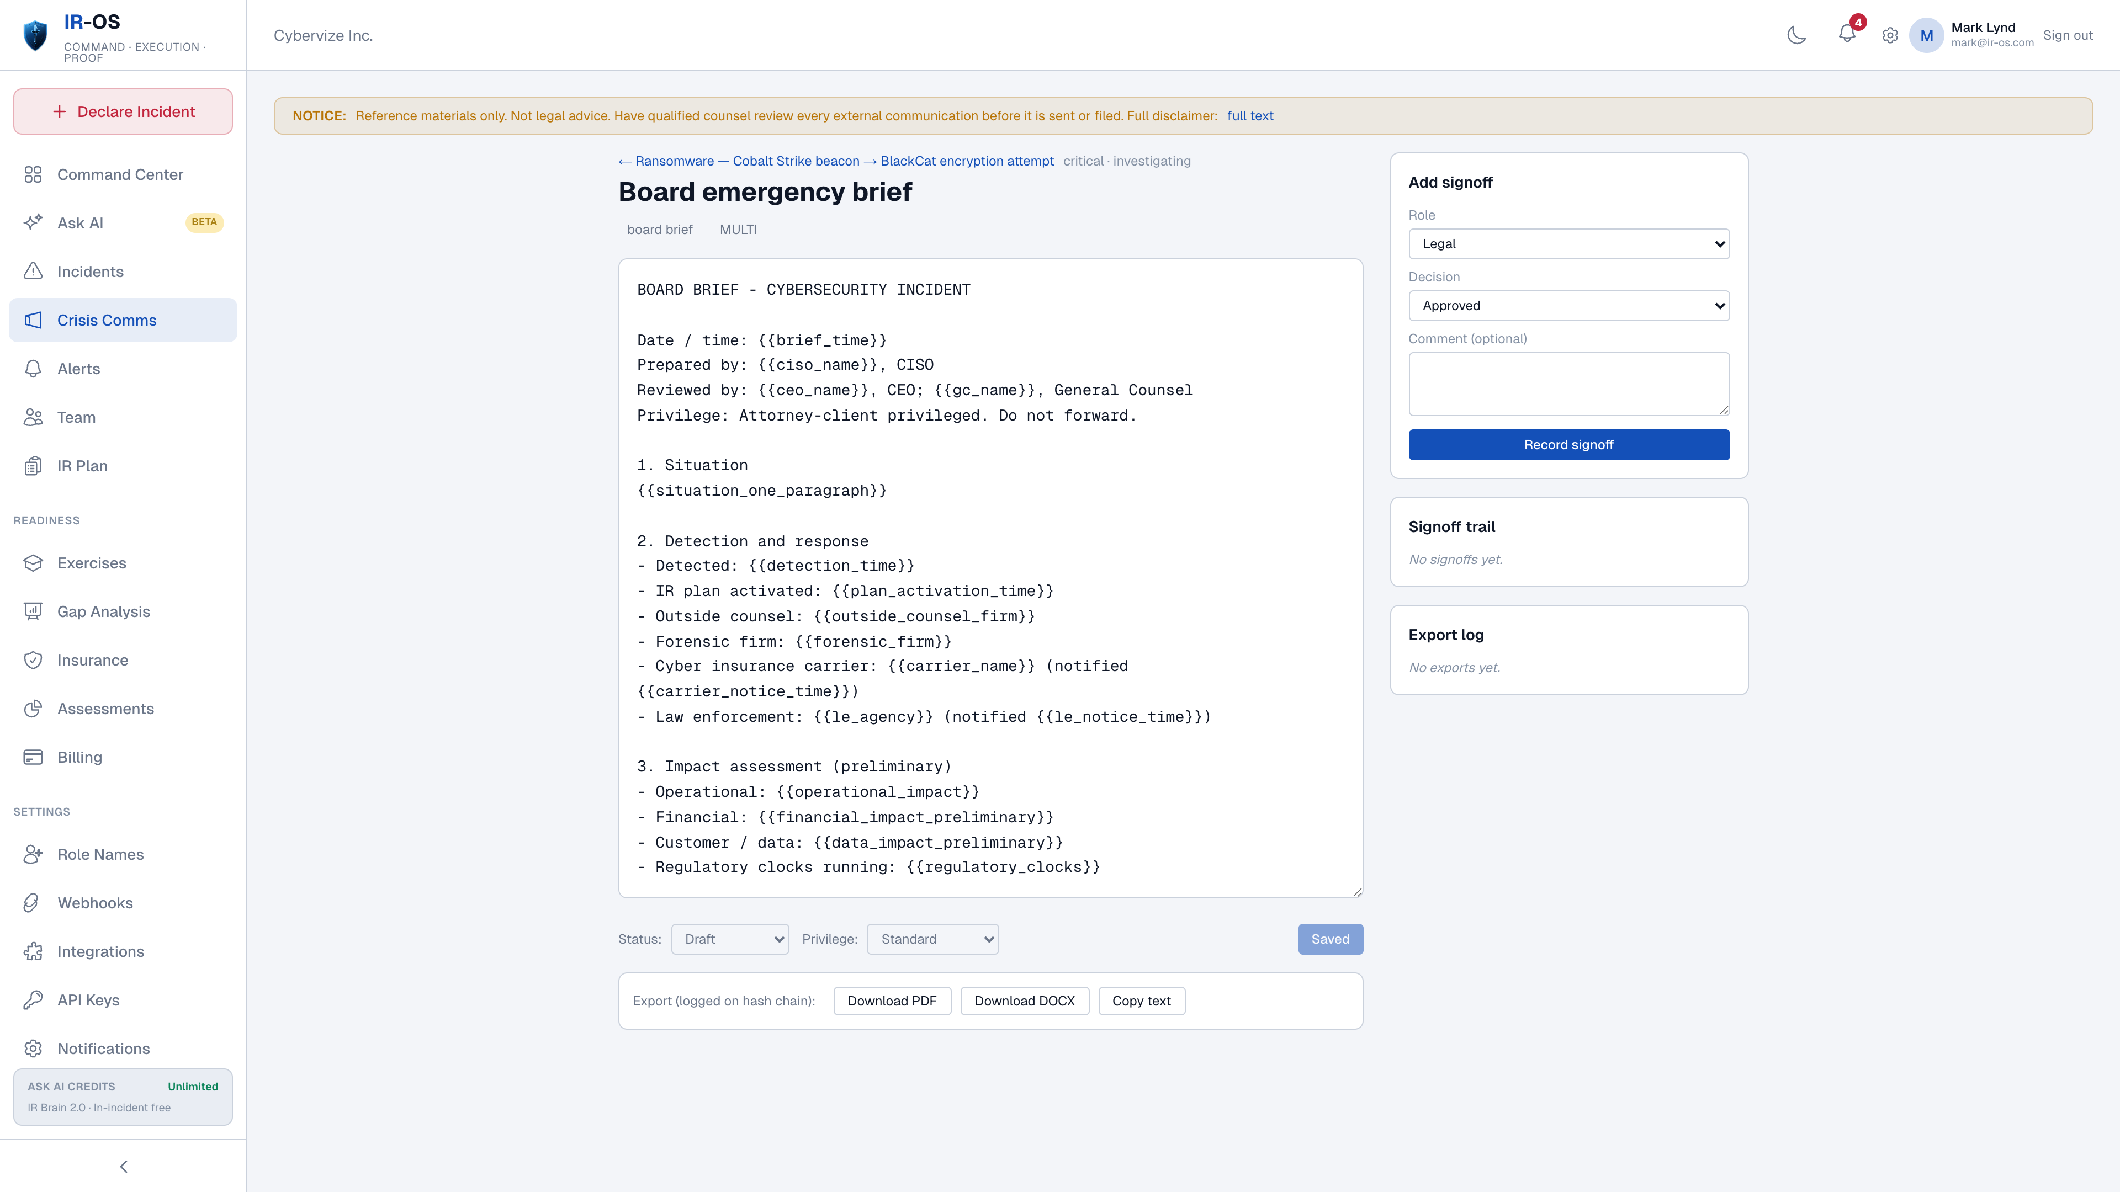Click the Crisis Comms megaphone icon
This screenshot has height=1192, width=2120.
[x=33, y=320]
